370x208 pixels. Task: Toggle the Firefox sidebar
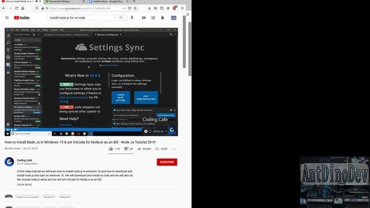pos(162,8)
